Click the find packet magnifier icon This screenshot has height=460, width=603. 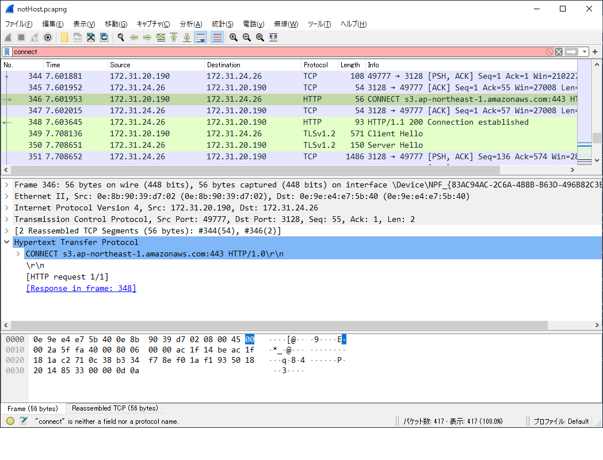click(x=121, y=37)
